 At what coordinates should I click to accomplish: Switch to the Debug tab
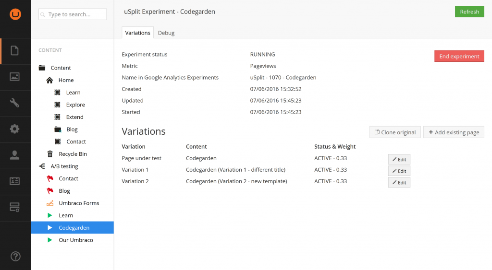click(x=166, y=33)
